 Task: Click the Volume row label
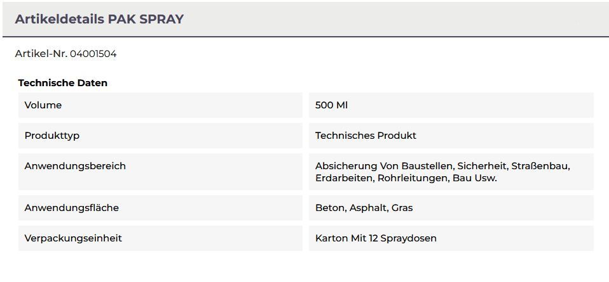(43, 105)
